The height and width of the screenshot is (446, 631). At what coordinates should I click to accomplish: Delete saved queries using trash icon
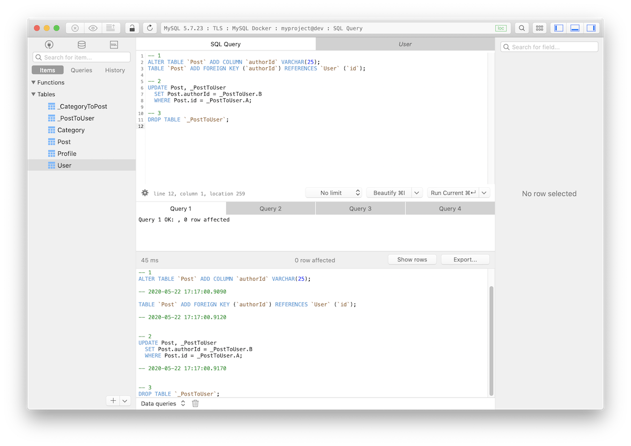pos(195,403)
